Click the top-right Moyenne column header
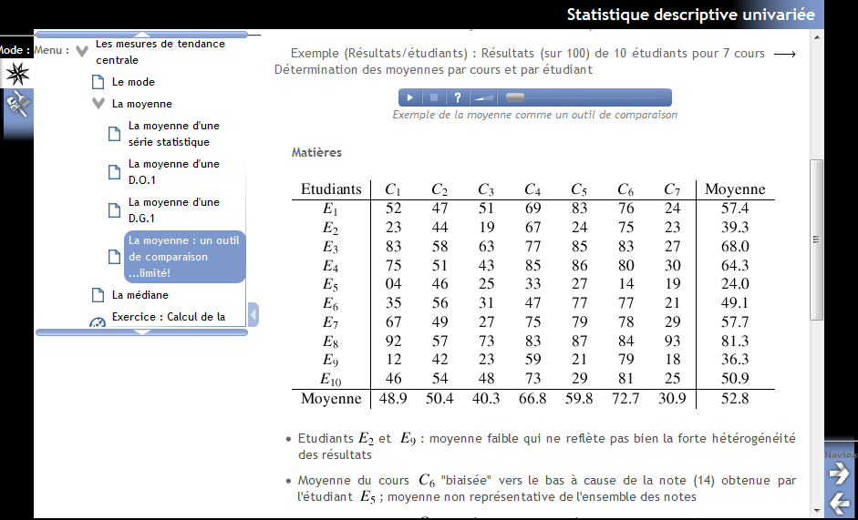 click(x=735, y=189)
